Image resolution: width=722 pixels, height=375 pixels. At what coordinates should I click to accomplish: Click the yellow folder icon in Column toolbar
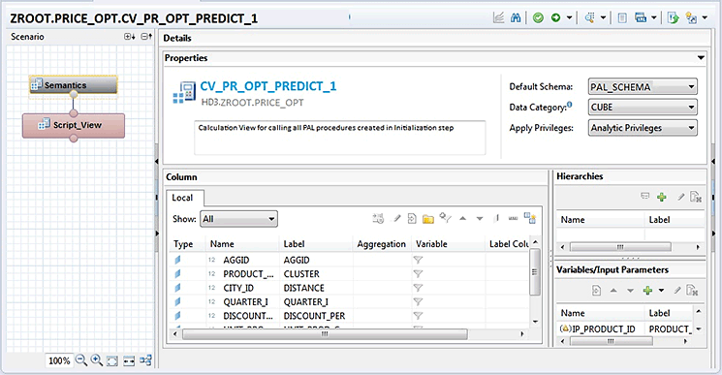[428, 219]
